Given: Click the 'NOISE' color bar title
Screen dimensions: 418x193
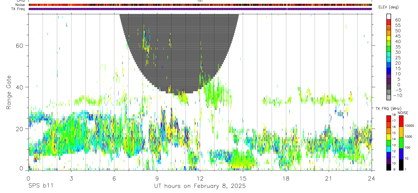Looking at the screenshot, I should coord(403,113).
